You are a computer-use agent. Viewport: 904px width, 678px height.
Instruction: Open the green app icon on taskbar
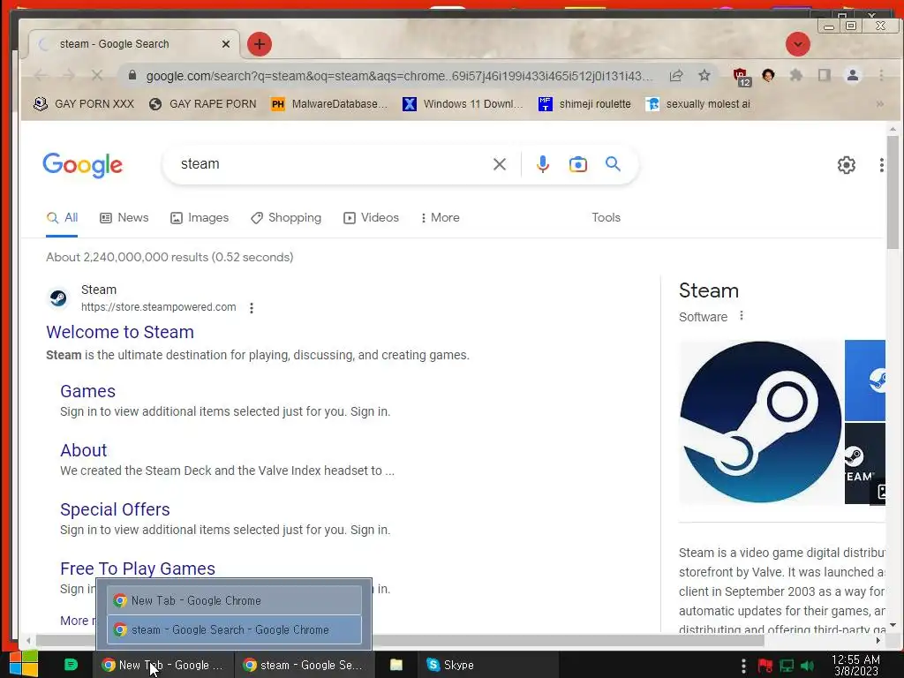point(71,665)
